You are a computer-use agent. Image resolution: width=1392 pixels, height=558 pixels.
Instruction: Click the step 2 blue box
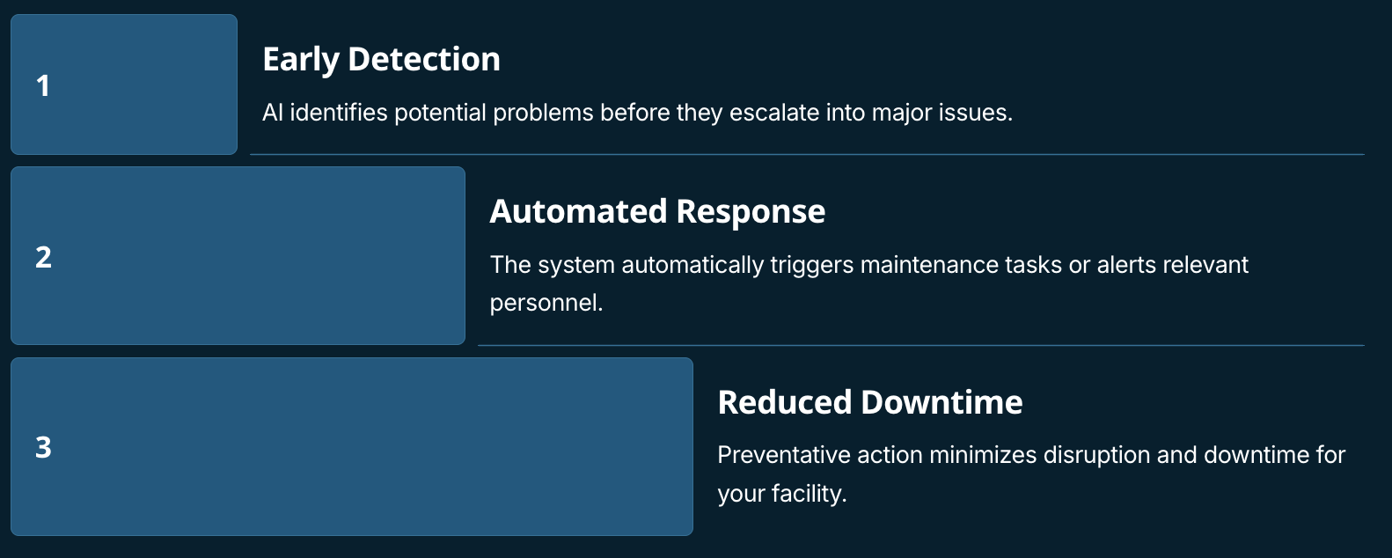(238, 255)
